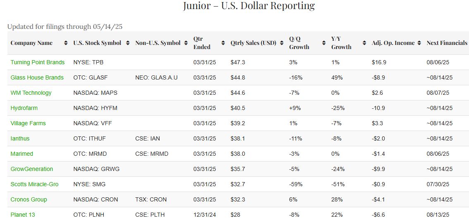The width and height of the screenshot is (469, 220).
Task: Open Turning Point Brands company link
Action: pos(38,62)
